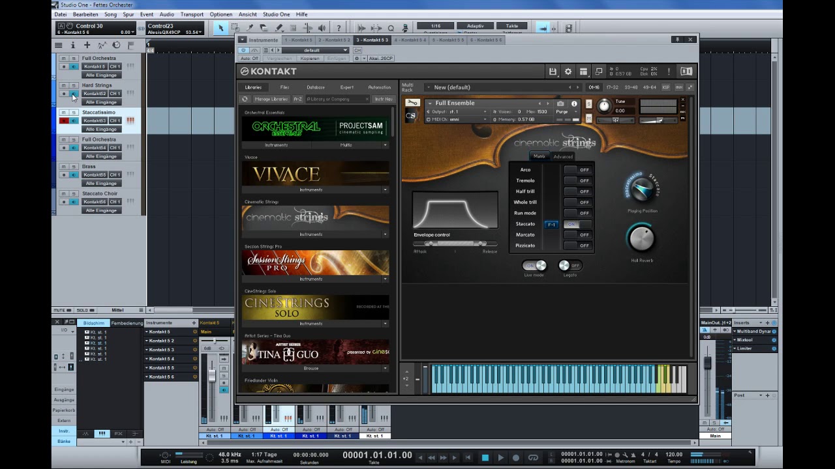Add a new track with plus icon
Screen dimensions: 835x469
[x=87, y=45]
